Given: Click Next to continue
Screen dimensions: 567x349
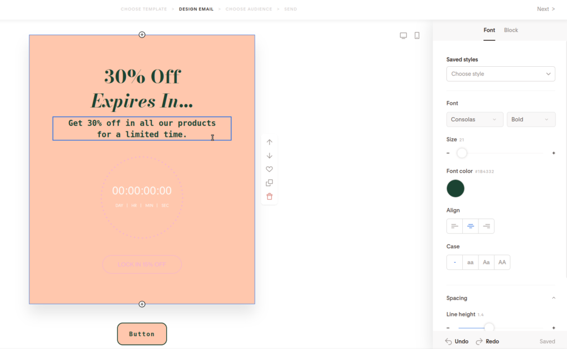Looking at the screenshot, I should point(545,9).
